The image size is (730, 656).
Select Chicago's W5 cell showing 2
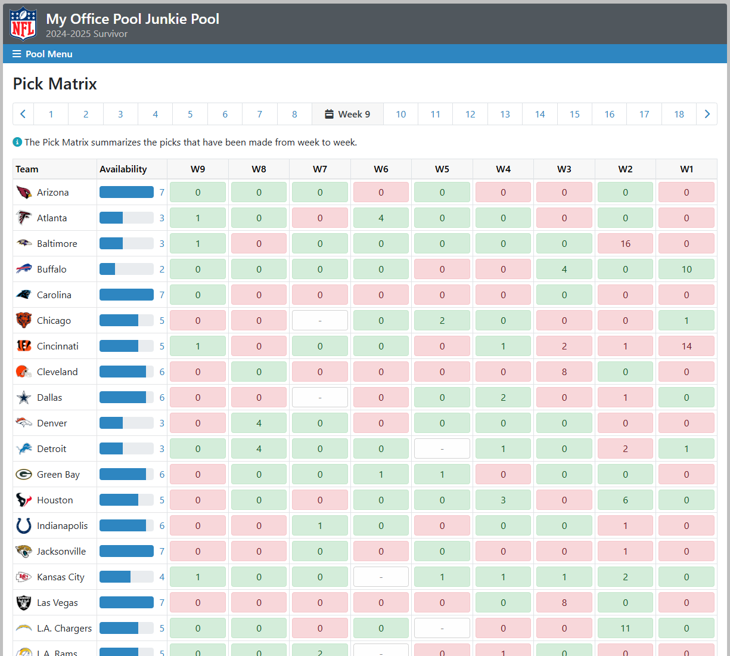442,321
